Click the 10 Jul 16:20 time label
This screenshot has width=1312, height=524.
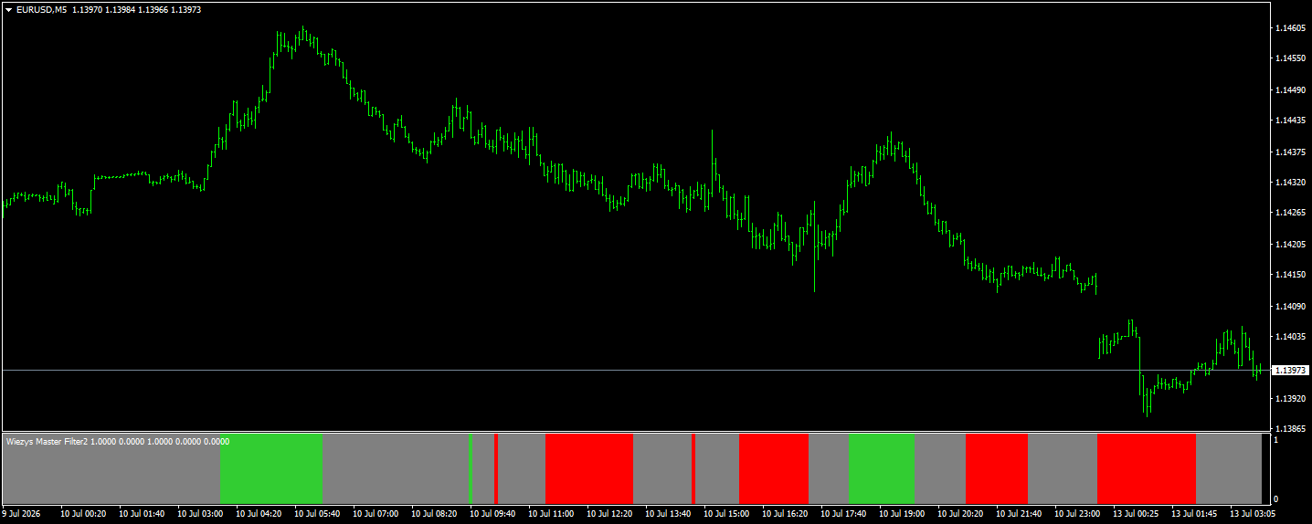pyautogui.click(x=785, y=514)
